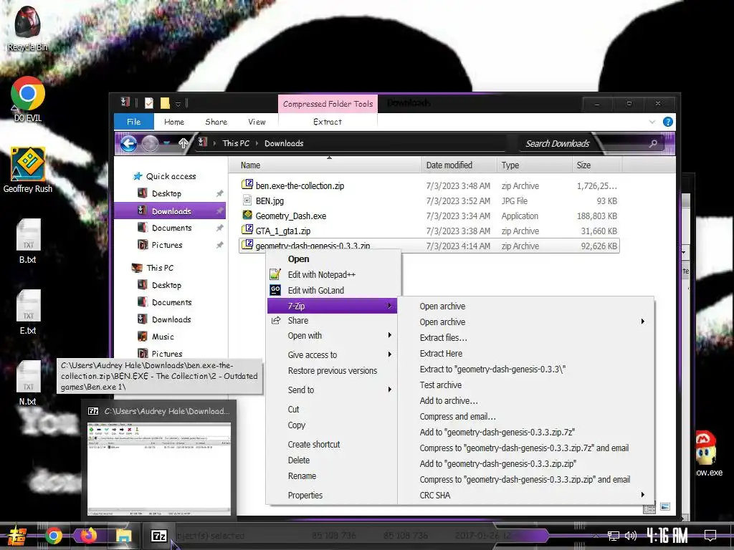This screenshot has height=550, width=734.
Task: Select the Compressed Folder Tools tab
Action: click(328, 104)
